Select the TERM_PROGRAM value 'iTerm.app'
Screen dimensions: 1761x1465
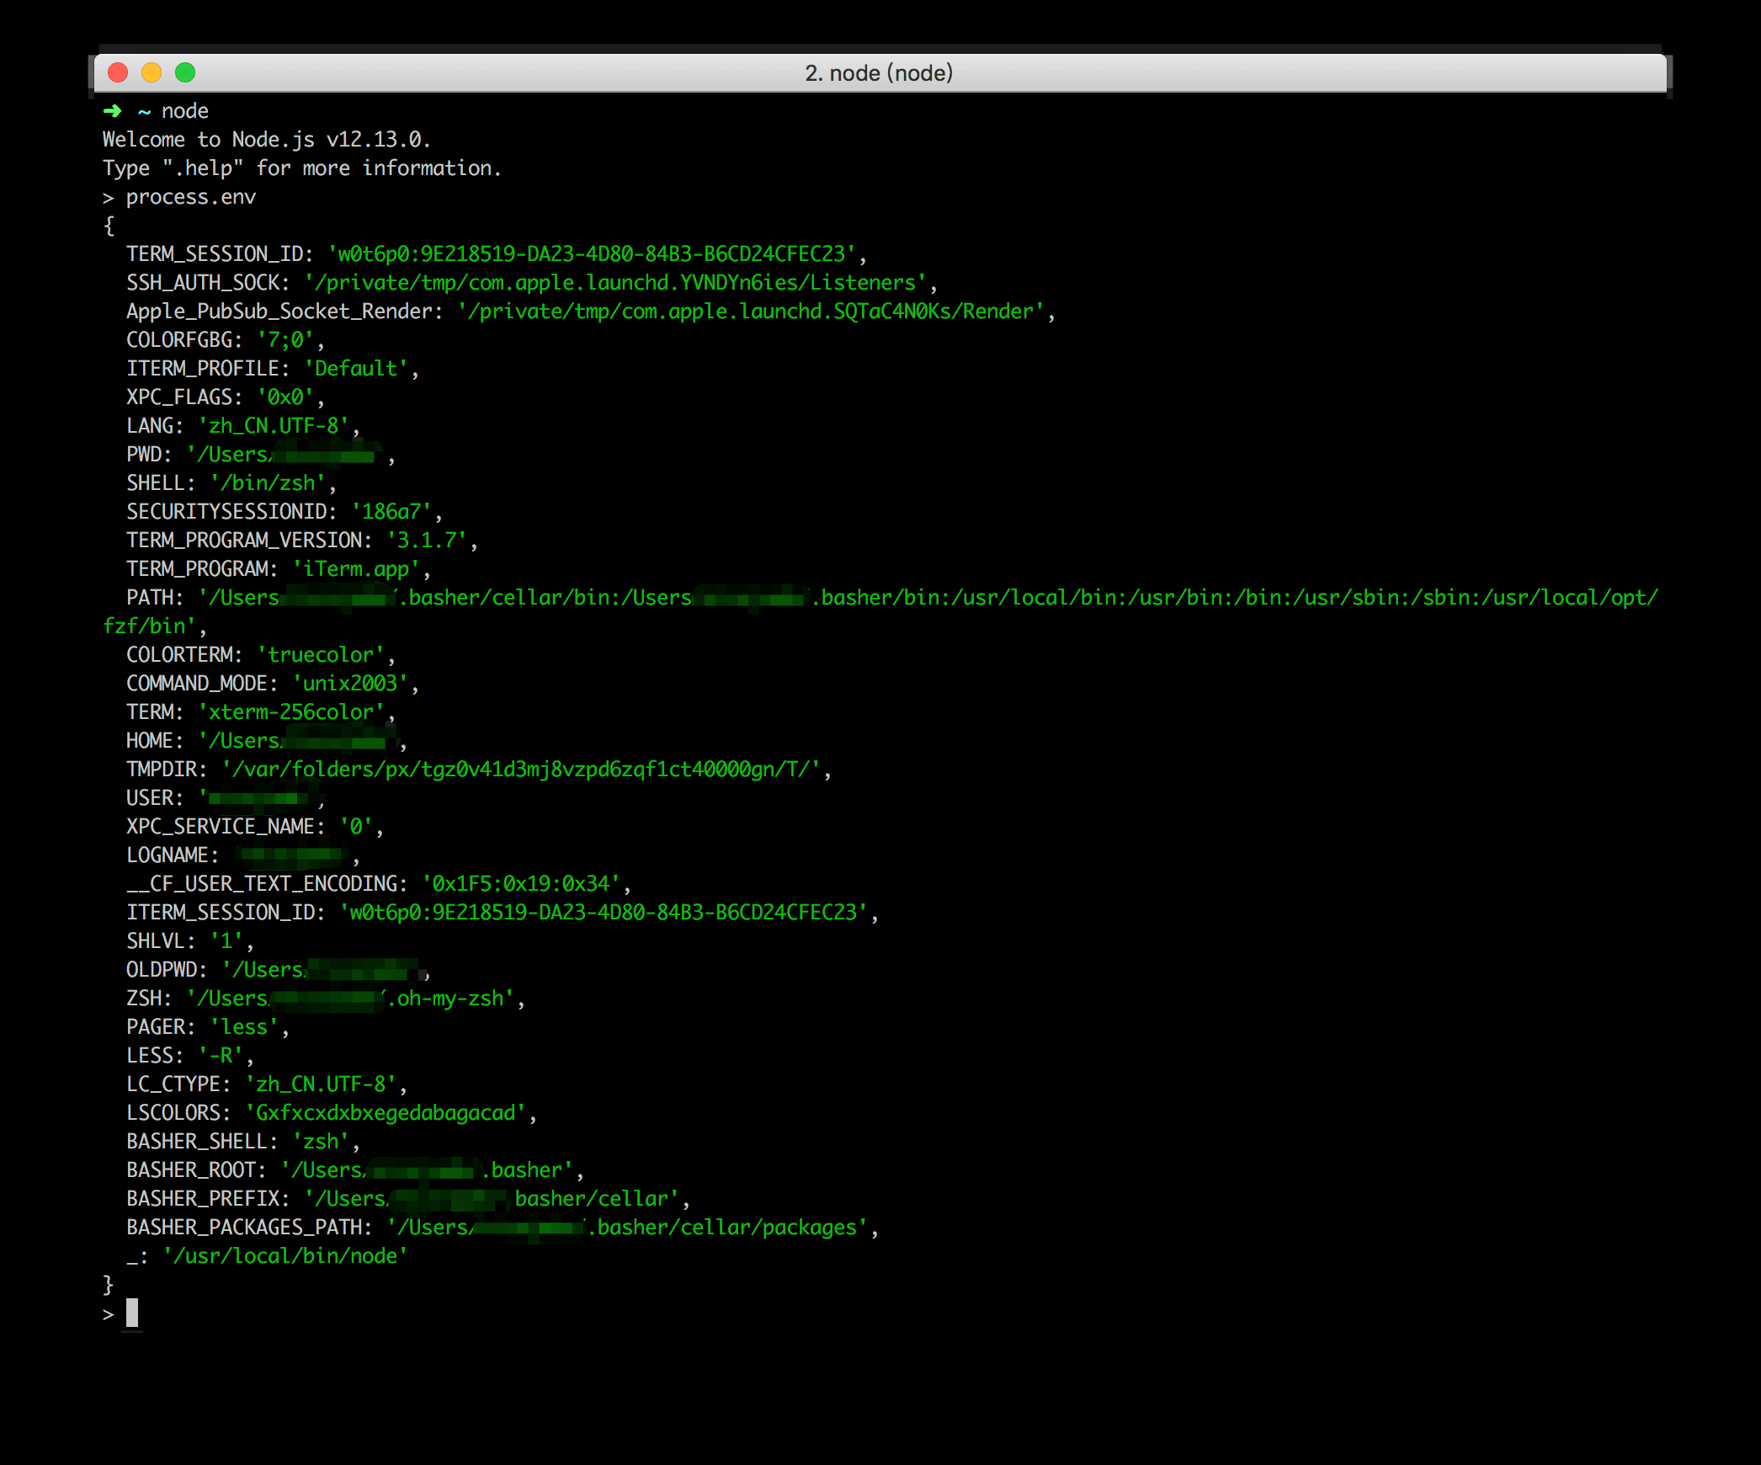pyautogui.click(x=358, y=568)
